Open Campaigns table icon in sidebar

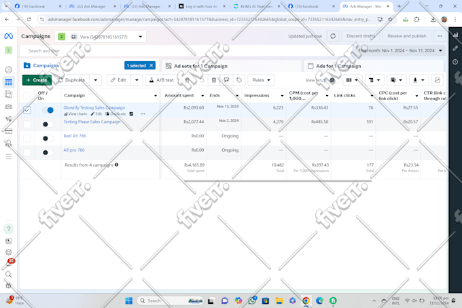click(9, 82)
